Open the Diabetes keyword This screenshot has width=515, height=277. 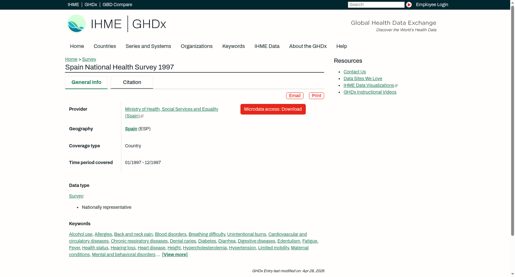[207, 241]
